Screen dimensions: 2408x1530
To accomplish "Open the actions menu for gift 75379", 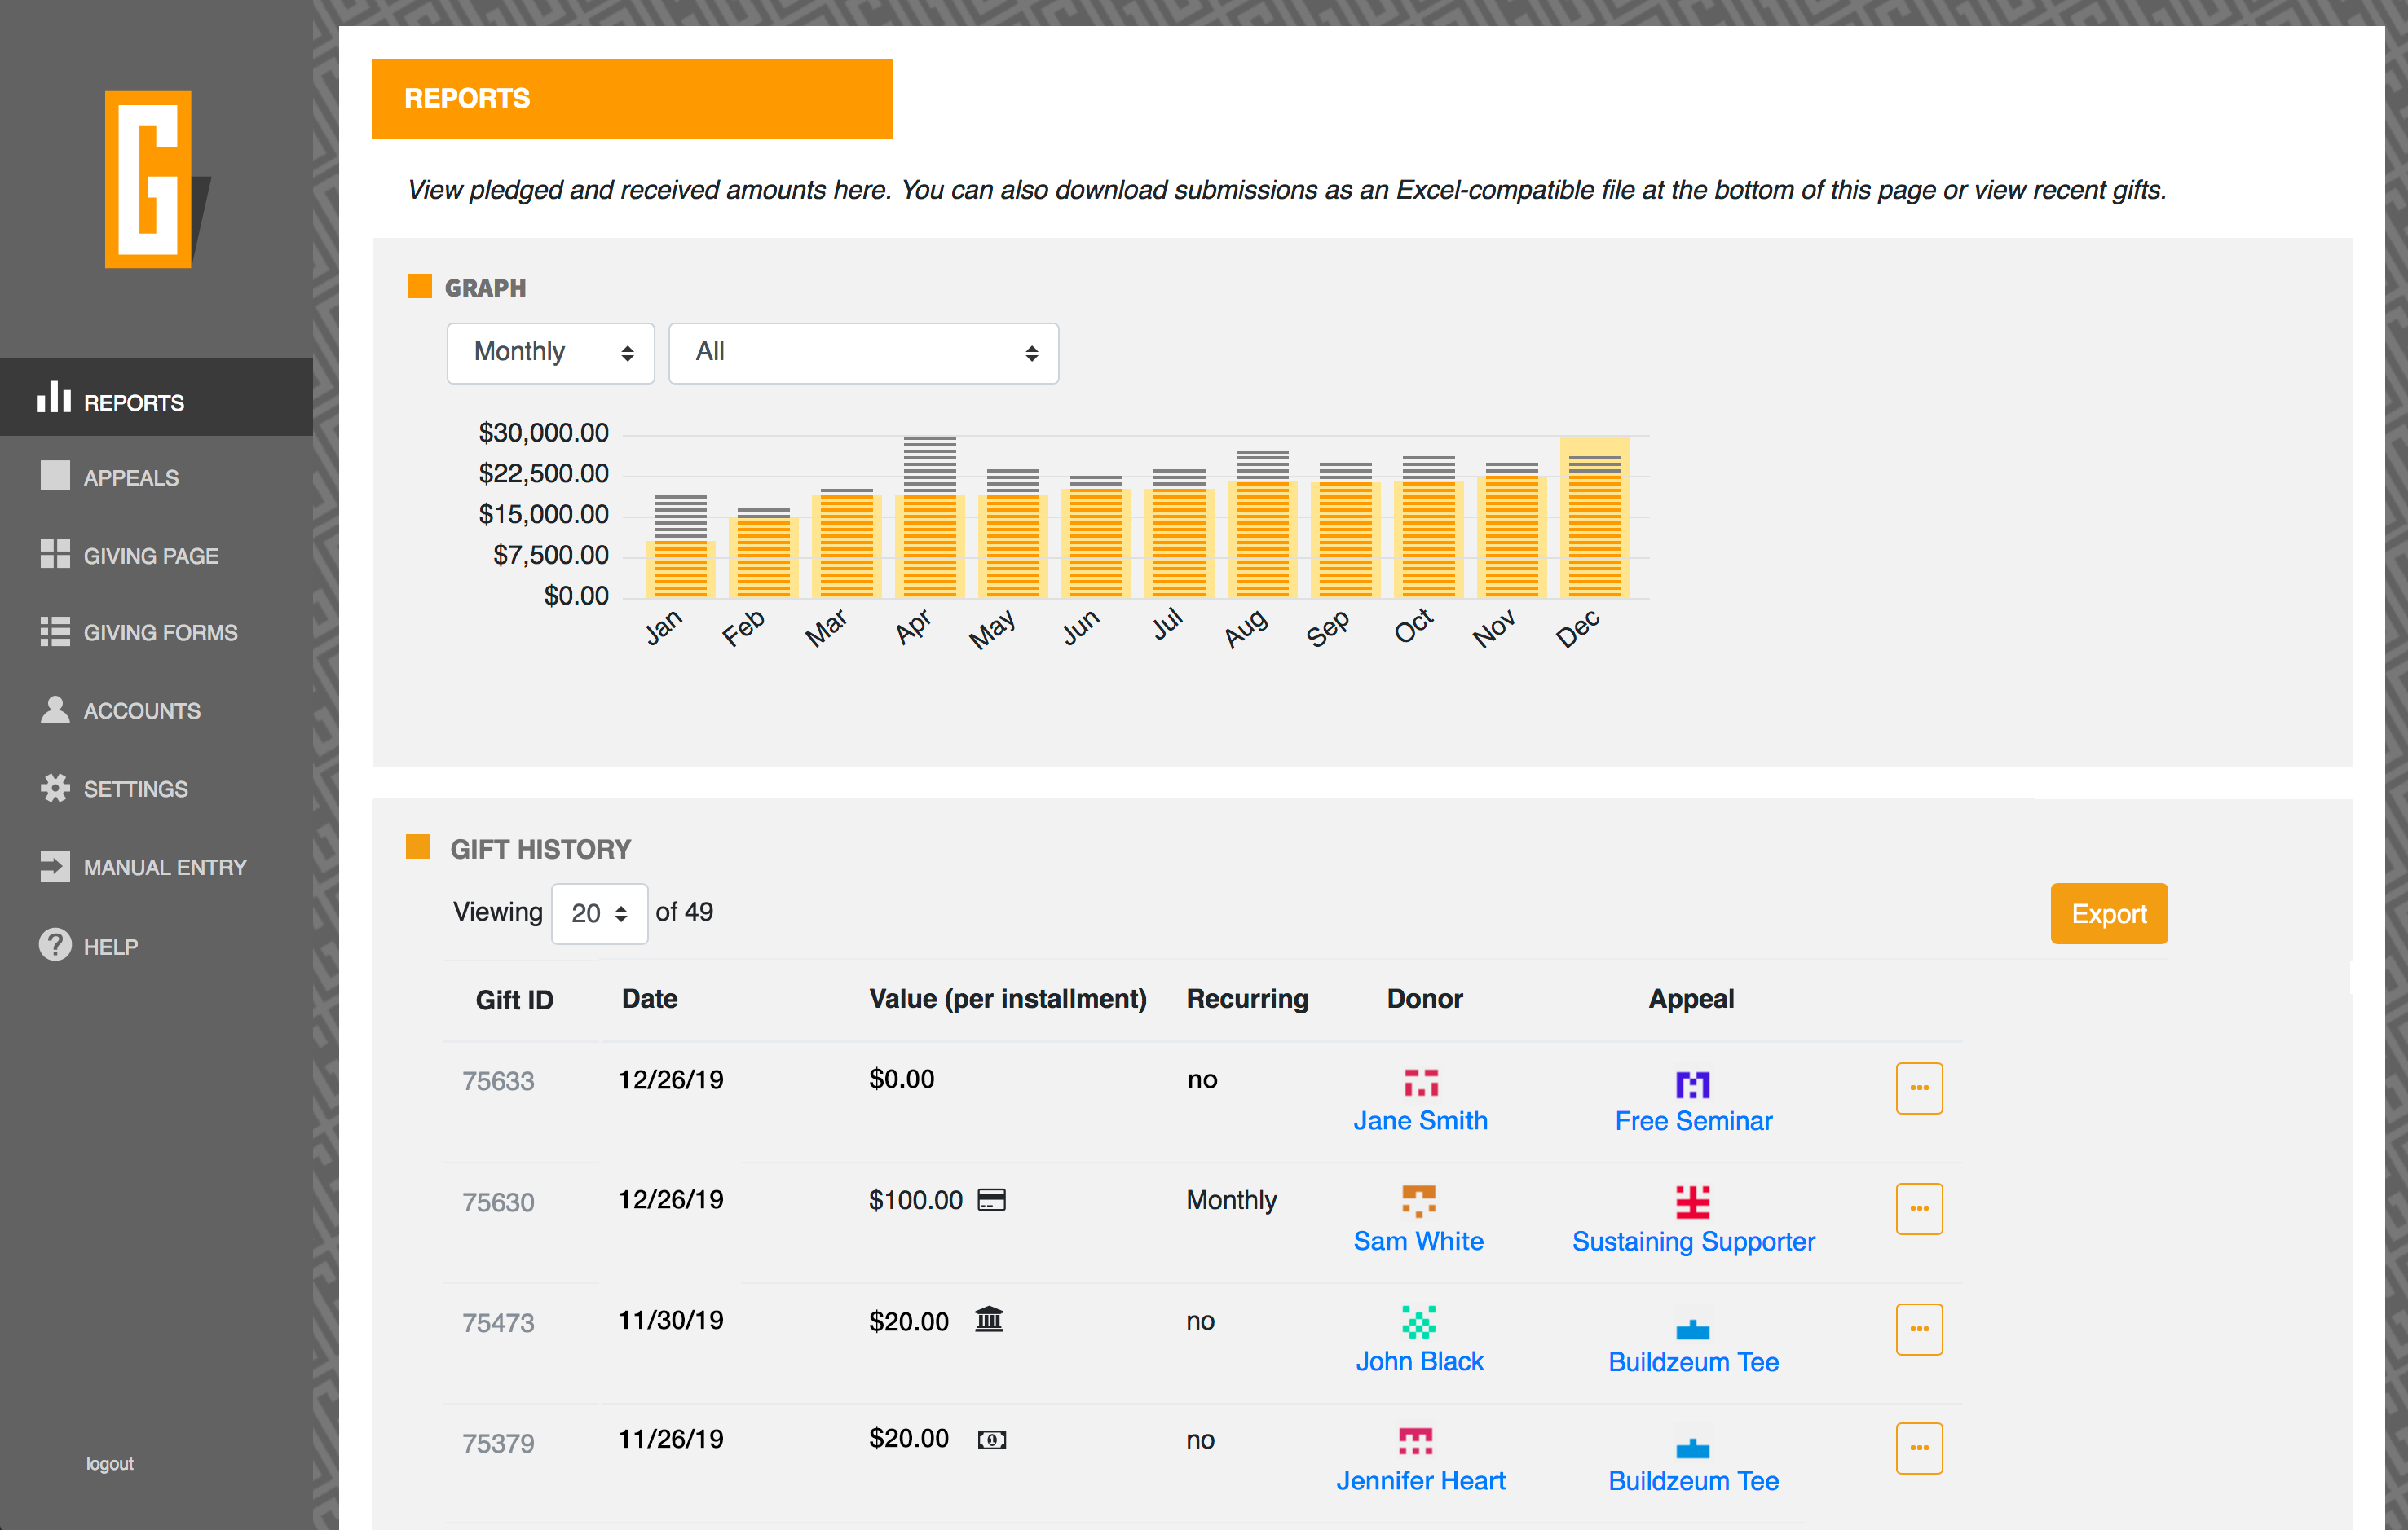I will click(1919, 1447).
